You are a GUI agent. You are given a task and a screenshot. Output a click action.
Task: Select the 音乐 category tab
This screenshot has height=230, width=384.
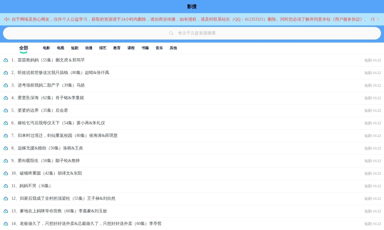159,48
